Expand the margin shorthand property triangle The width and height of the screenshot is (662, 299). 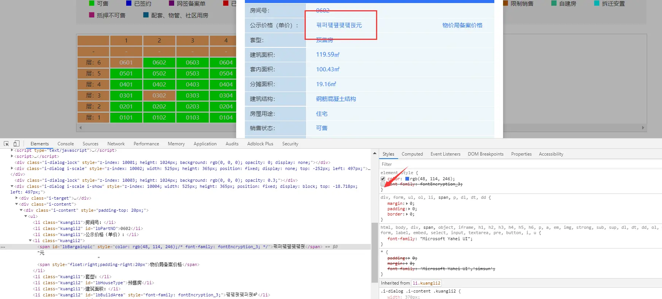coord(407,204)
